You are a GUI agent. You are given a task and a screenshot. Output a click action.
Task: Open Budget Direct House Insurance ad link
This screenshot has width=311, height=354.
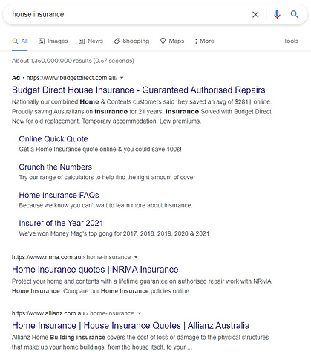(x=139, y=90)
